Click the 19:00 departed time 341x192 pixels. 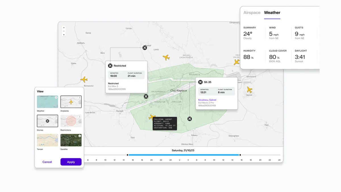click(x=114, y=76)
